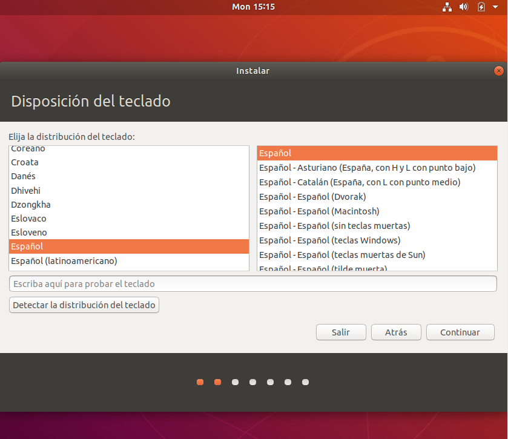Screen dimensions: 508x439
Task: Choose Español (sin teclas muertas)
Action: point(377,226)
